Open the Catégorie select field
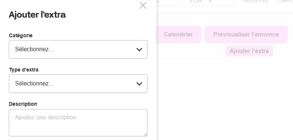Viewport: 293px width, 140px height. (78, 49)
